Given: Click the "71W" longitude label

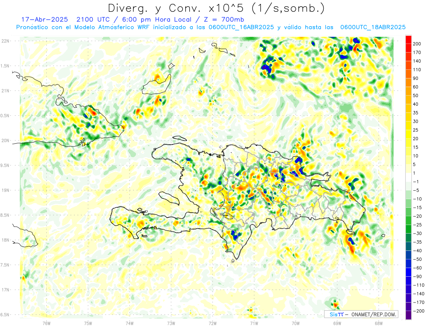Looking at the screenshot, I should (x=254, y=323).
